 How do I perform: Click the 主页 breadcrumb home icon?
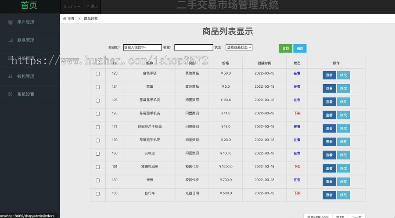point(65,18)
